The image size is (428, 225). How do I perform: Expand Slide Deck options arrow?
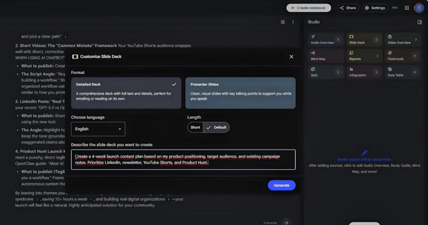coord(377,40)
